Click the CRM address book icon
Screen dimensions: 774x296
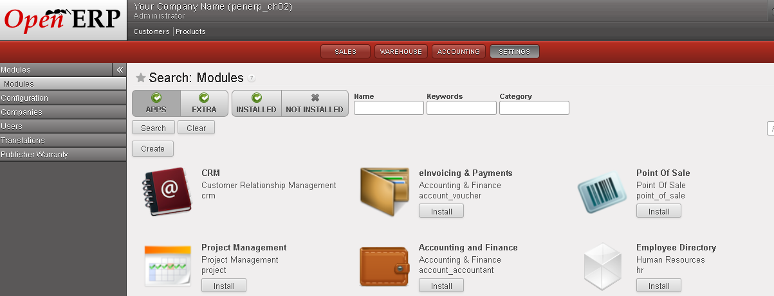coord(167,191)
